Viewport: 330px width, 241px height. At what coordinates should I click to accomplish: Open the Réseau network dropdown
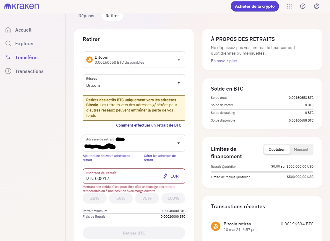[134, 83]
